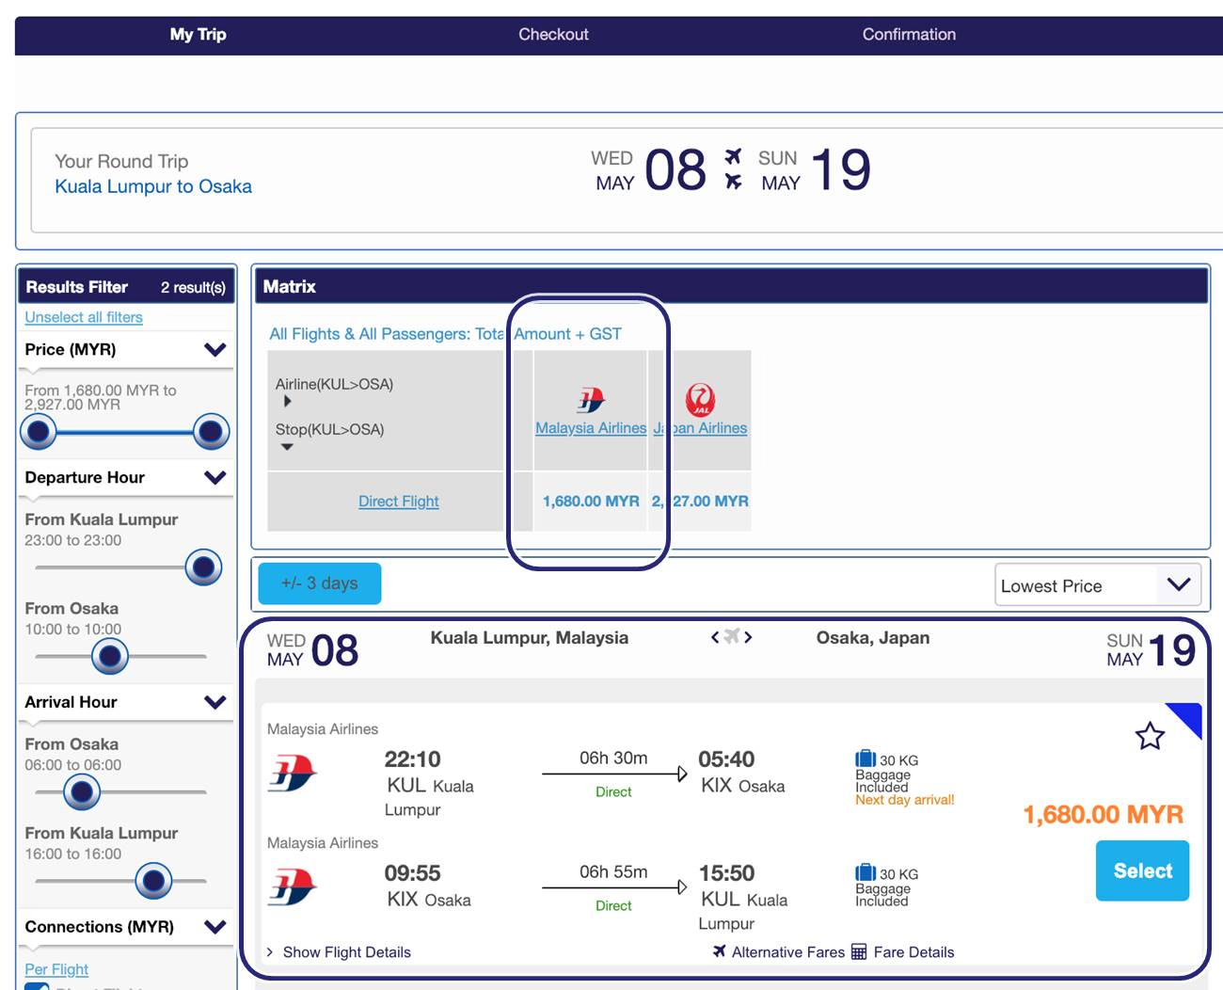Image resolution: width=1223 pixels, height=990 pixels.
Task: Click the Malaysia Airlines logo in the Matrix
Action: 591,400
